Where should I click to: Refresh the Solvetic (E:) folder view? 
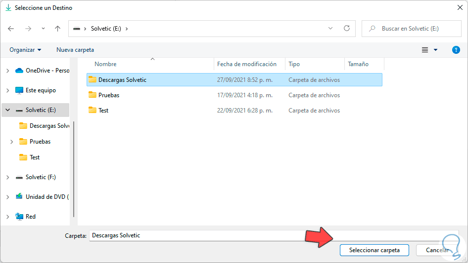coord(347,29)
